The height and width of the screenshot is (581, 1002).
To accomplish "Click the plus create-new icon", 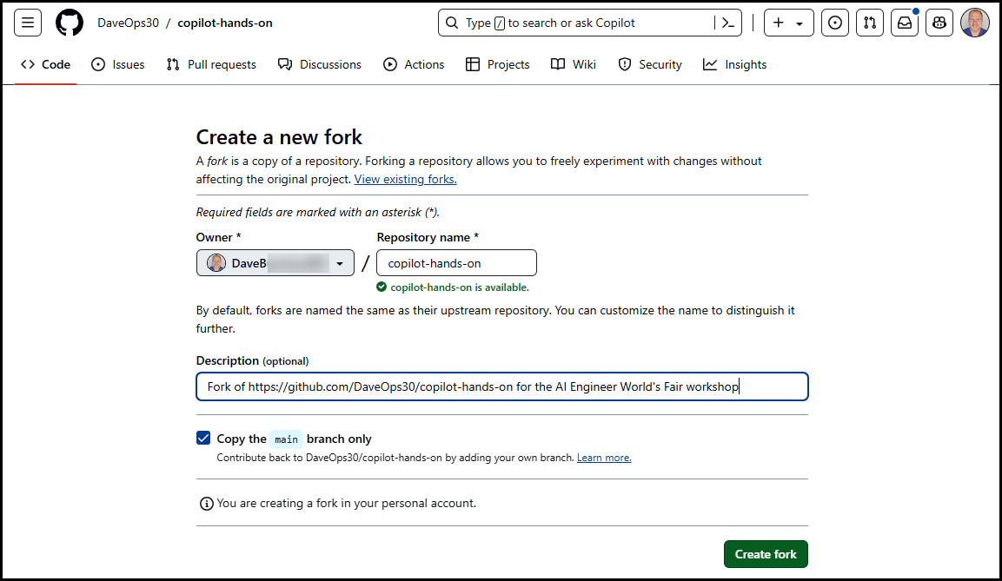I will 779,23.
